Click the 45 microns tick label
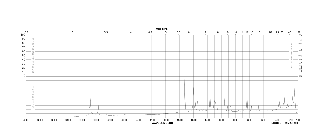The image size is (323, 139). [x=290, y=32]
